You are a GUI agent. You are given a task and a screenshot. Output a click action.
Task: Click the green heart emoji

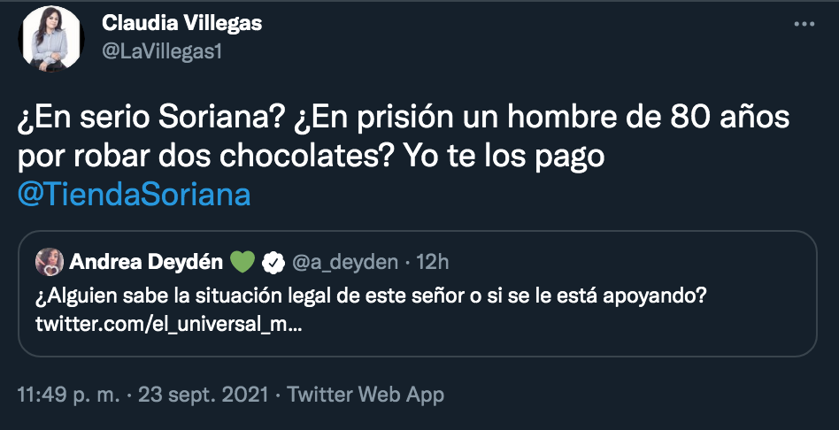click(242, 262)
